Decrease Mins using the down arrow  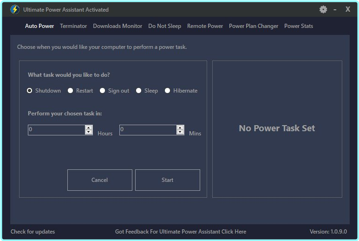(x=180, y=132)
